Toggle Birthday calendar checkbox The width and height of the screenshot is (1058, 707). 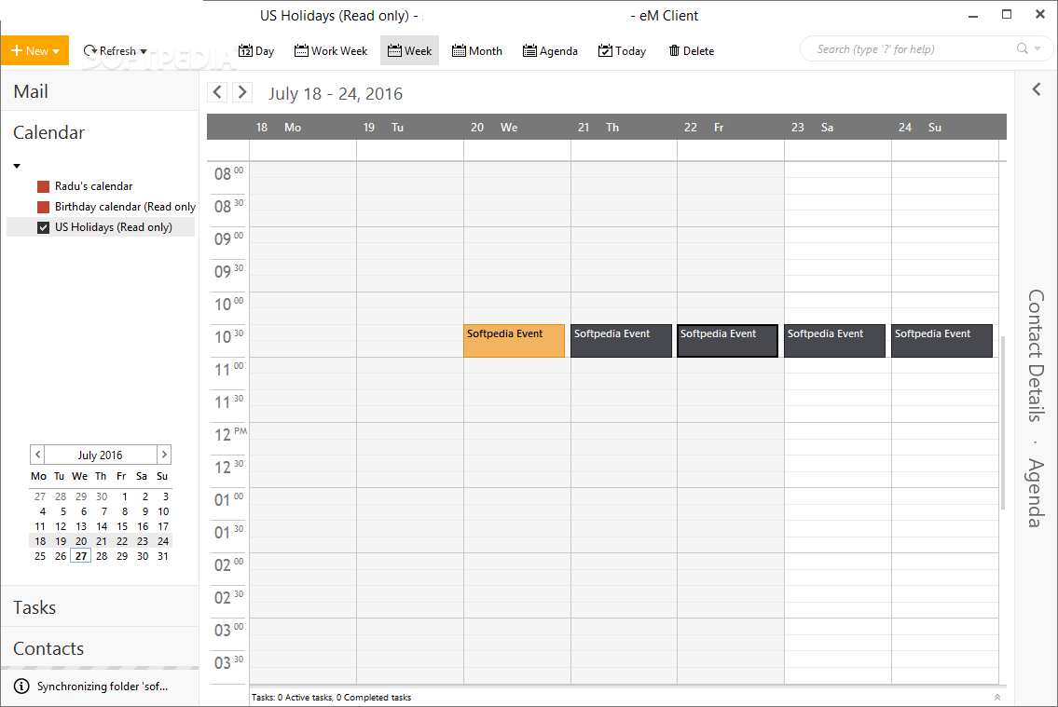pos(43,207)
